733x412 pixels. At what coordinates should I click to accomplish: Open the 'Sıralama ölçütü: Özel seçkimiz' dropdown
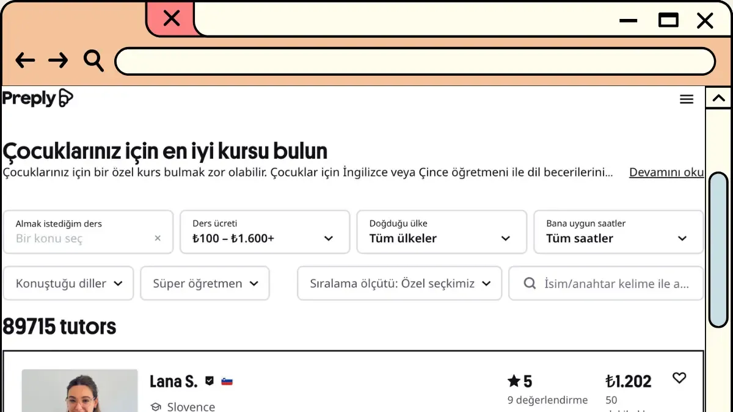tap(399, 283)
